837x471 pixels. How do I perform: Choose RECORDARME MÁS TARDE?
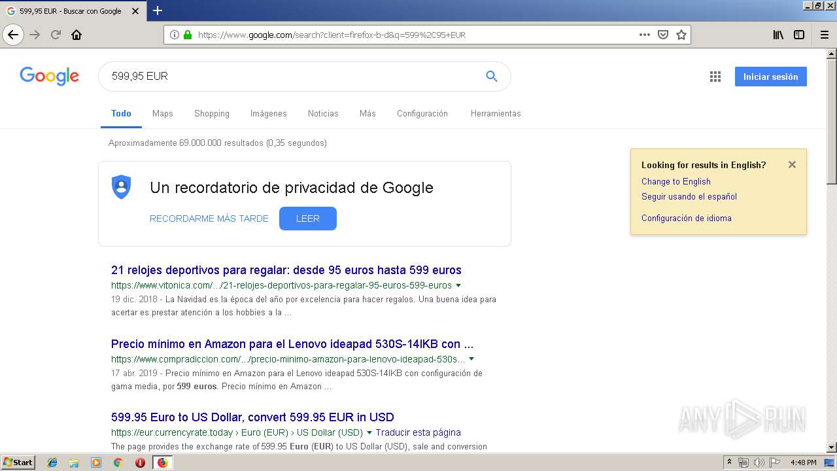click(x=209, y=218)
